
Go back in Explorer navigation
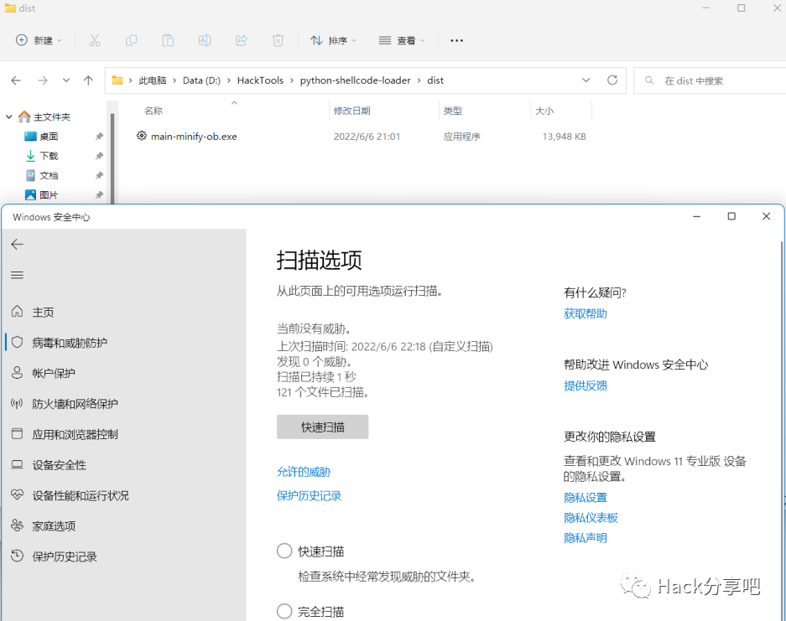[16, 80]
